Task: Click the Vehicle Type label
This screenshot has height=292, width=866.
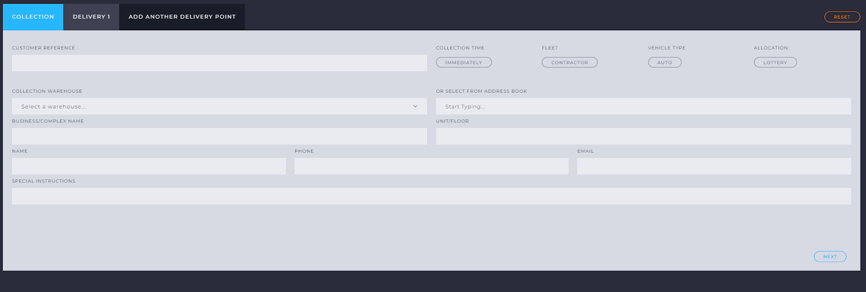Action: point(667,48)
